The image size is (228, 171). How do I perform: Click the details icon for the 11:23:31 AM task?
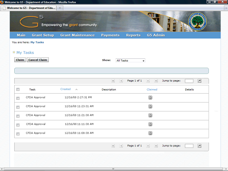[150, 107]
